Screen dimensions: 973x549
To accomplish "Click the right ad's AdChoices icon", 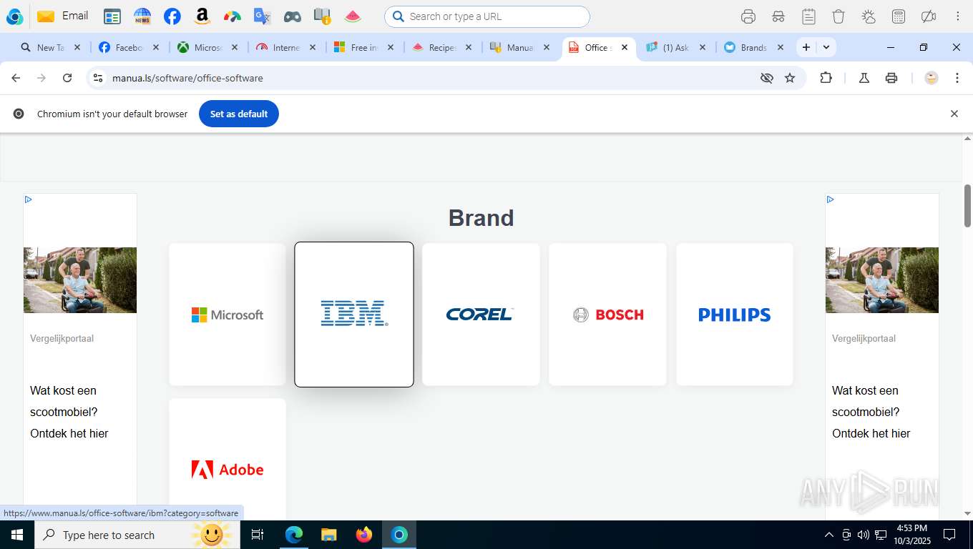I will coord(830,199).
